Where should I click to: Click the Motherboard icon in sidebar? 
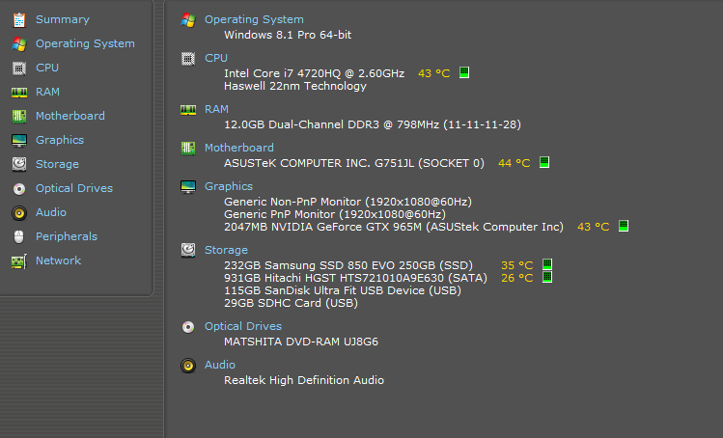coord(18,116)
